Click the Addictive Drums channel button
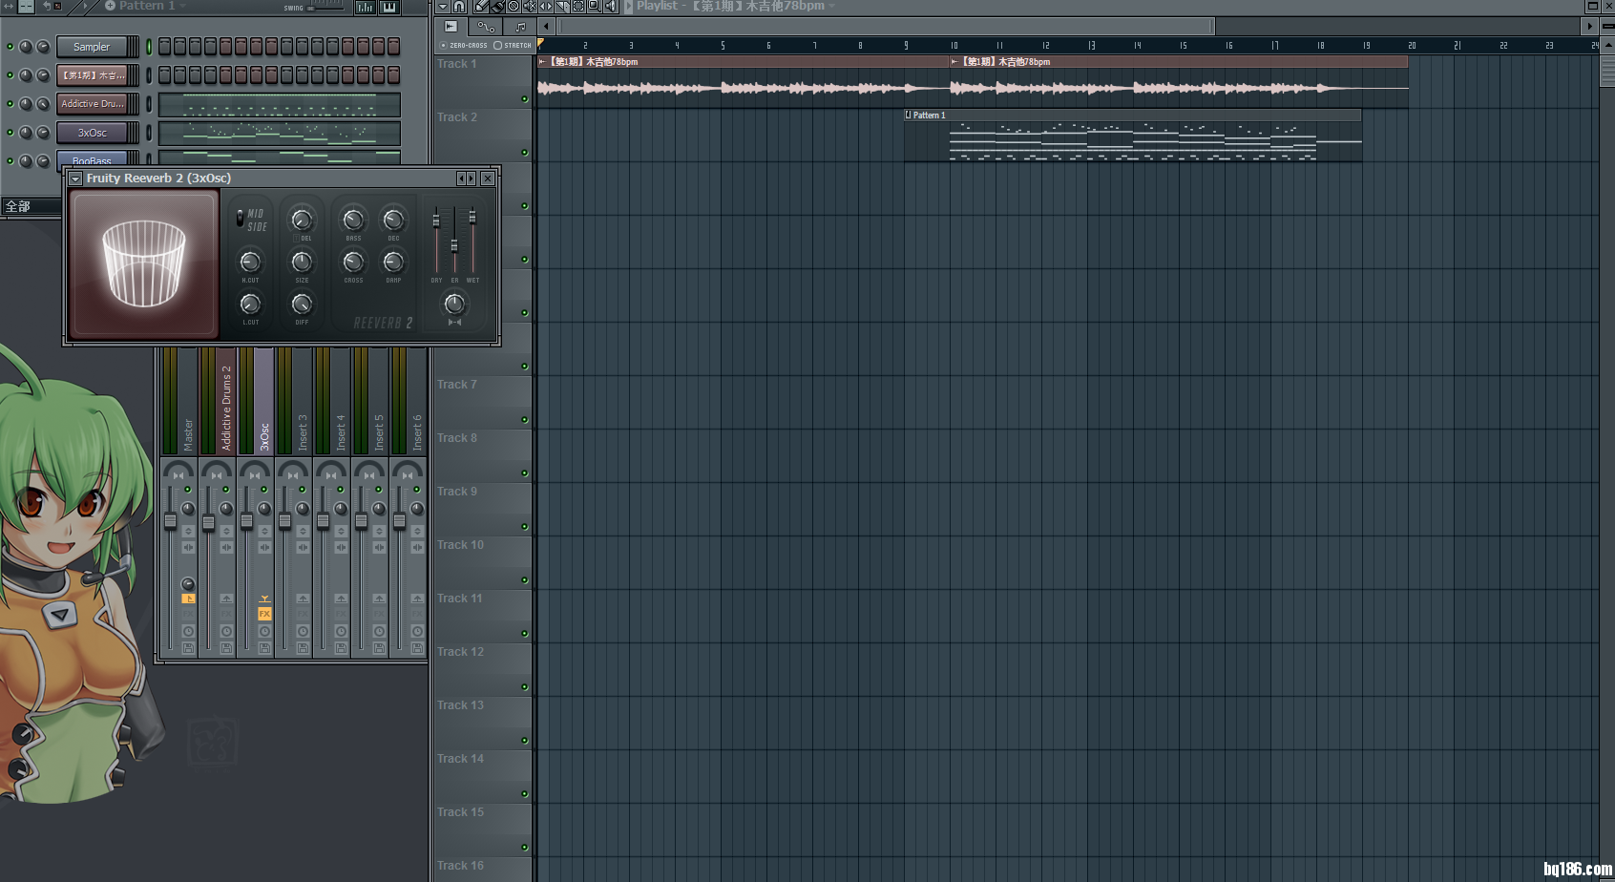 [x=92, y=104]
